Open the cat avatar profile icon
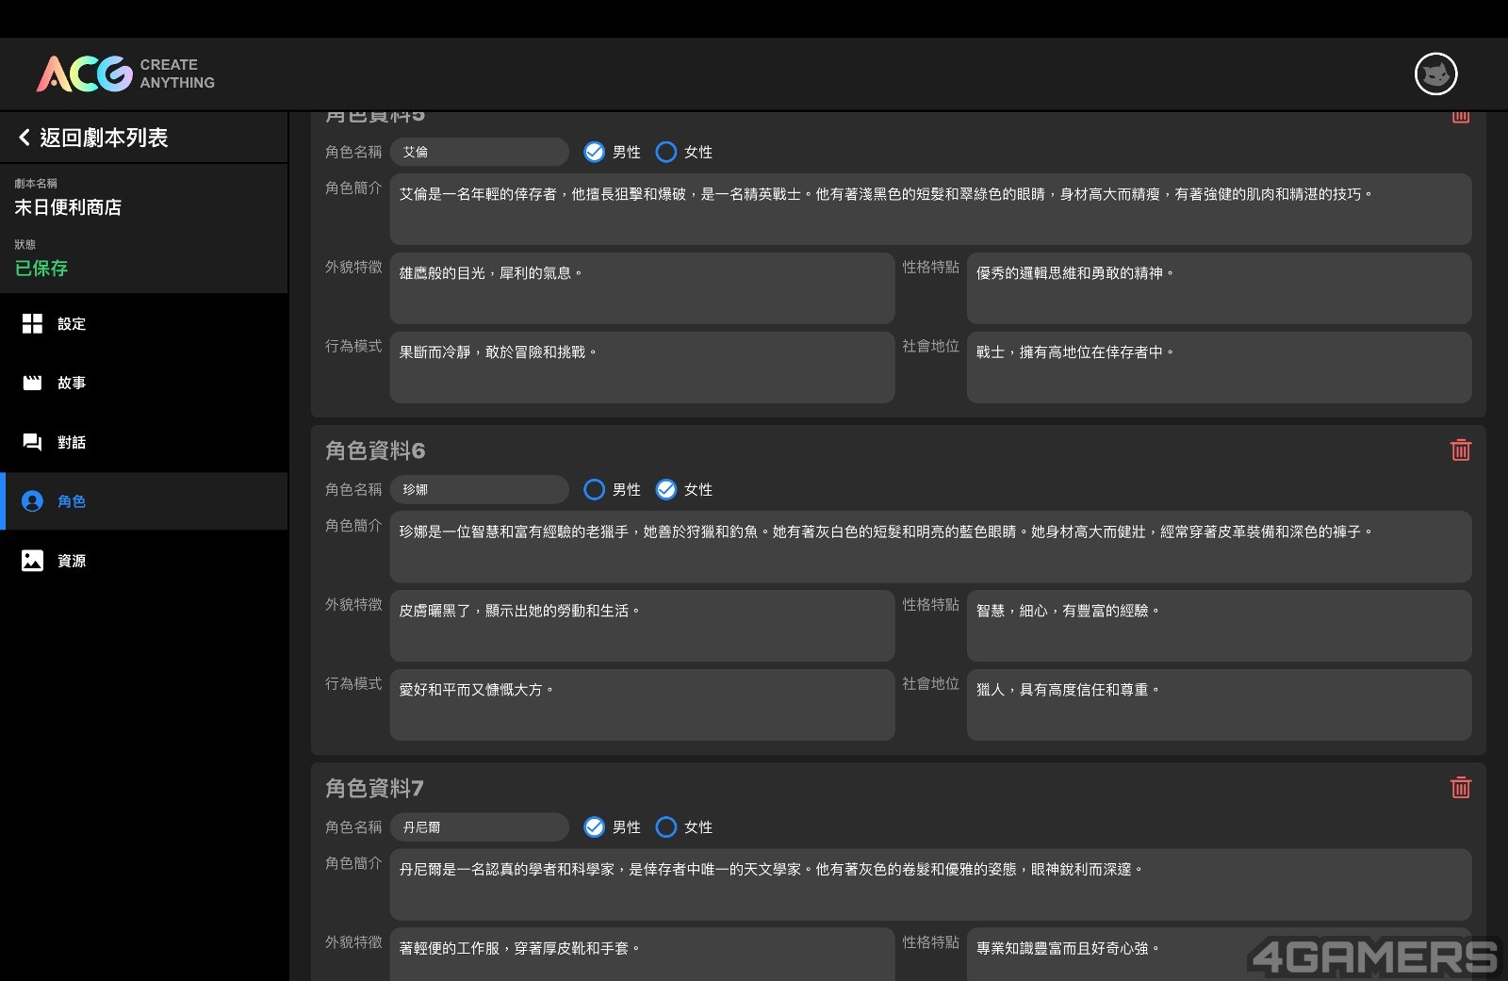 (x=1435, y=74)
